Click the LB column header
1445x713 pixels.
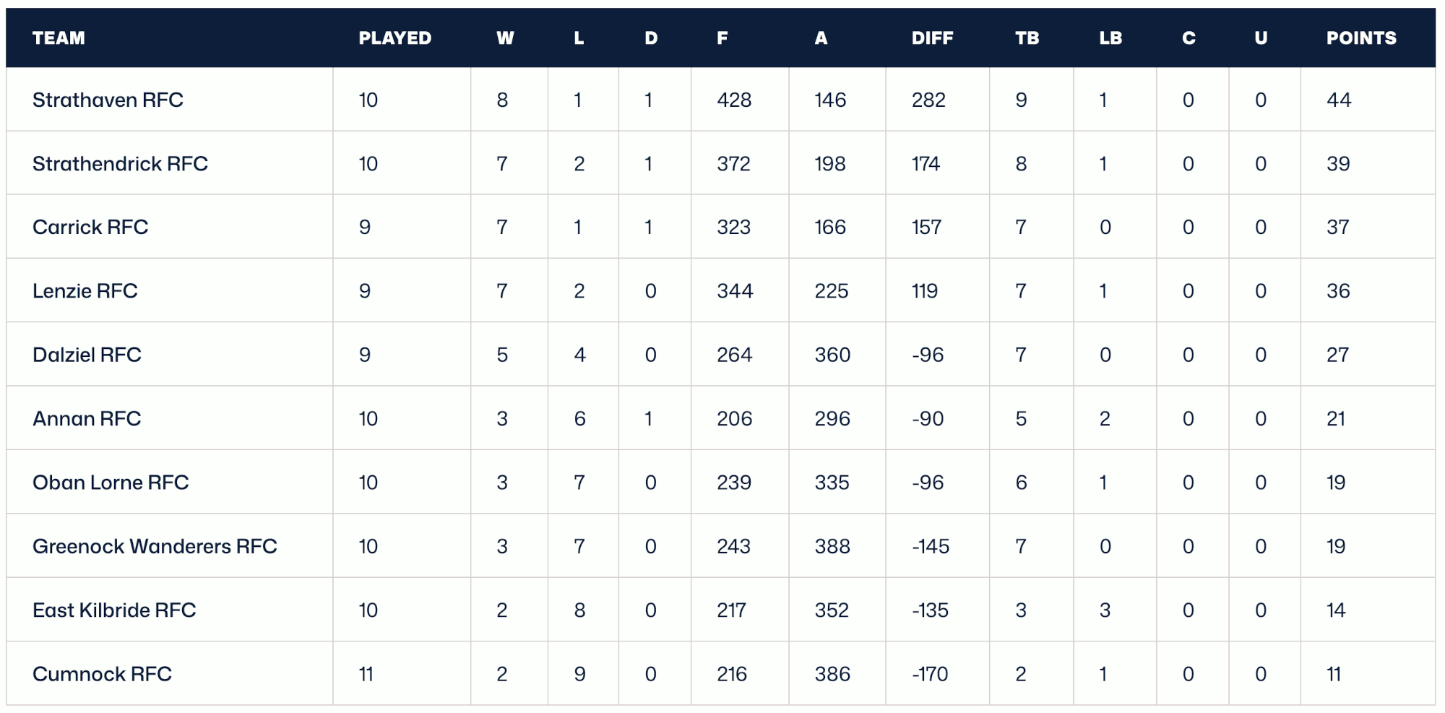[1110, 38]
